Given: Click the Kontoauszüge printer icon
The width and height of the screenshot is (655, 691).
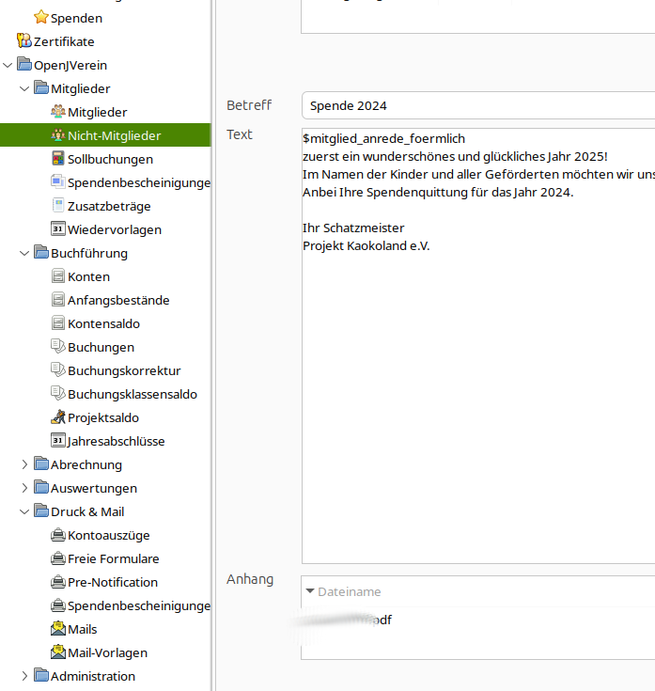Looking at the screenshot, I should 58,535.
